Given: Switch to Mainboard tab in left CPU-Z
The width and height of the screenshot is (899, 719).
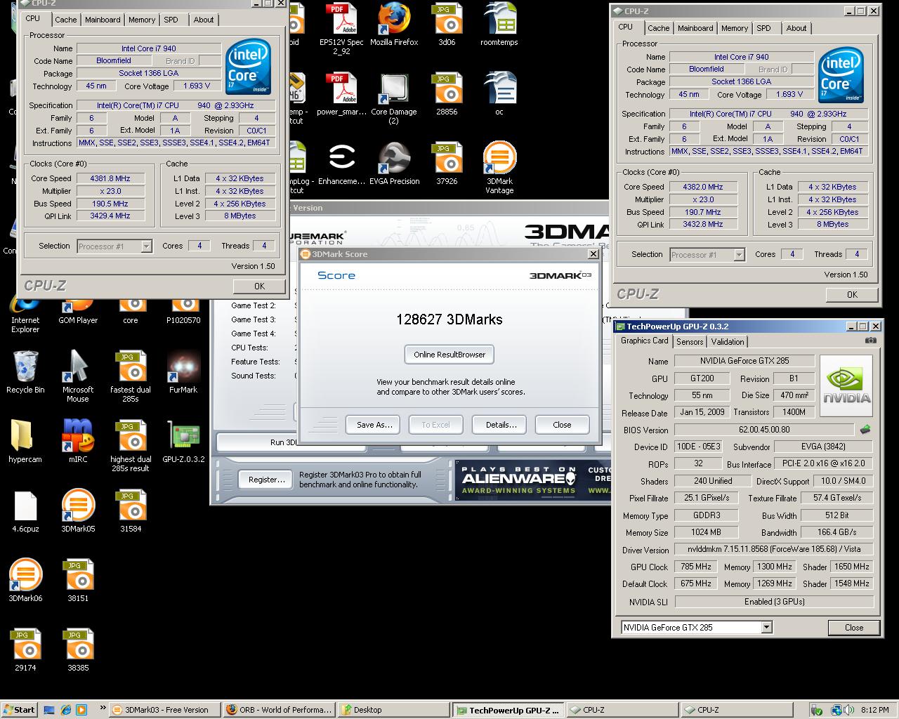Looking at the screenshot, I should [103, 20].
